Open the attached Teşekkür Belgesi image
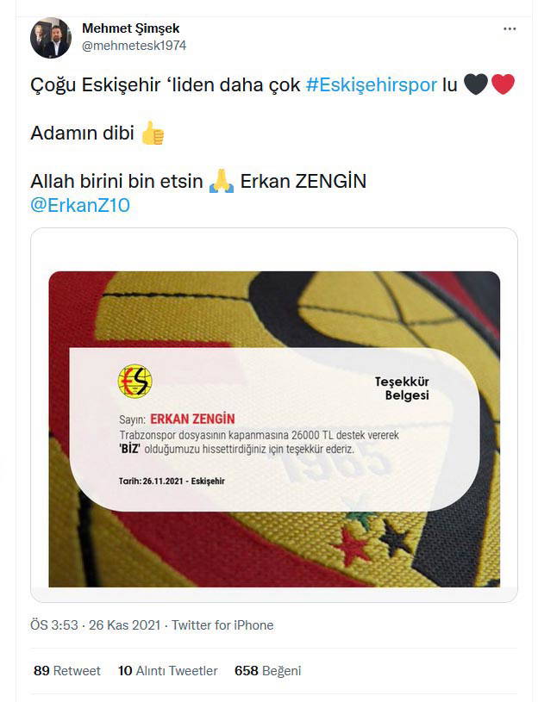The height and width of the screenshot is (702, 538). (274, 429)
